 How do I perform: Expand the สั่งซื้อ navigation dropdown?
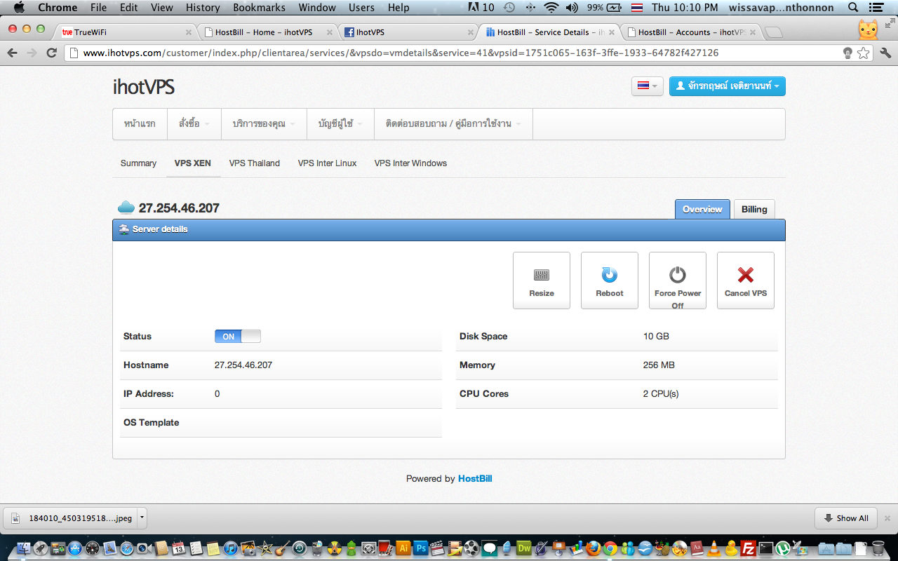coord(194,124)
